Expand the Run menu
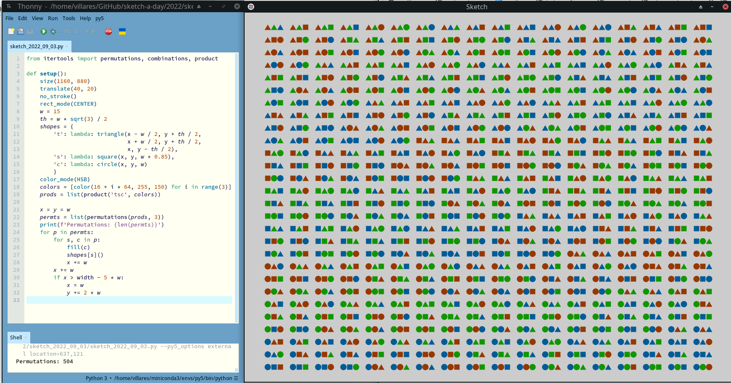The width and height of the screenshot is (731, 383). [x=53, y=18]
